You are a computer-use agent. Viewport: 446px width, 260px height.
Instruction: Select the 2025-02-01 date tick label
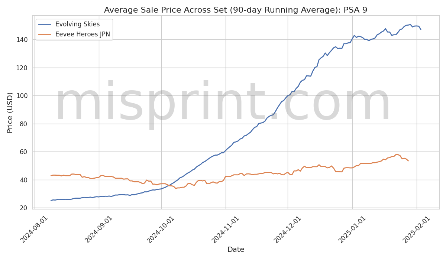tap(417, 229)
